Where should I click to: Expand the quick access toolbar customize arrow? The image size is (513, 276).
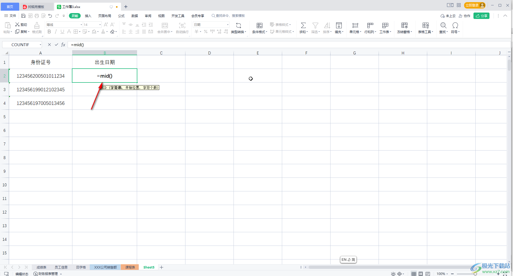point(64,16)
